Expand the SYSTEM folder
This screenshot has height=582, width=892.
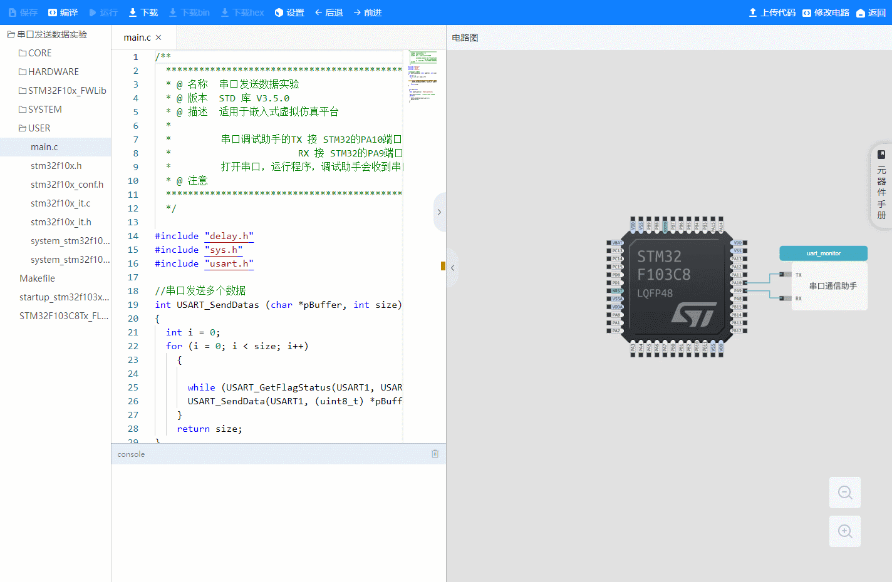[x=40, y=110]
